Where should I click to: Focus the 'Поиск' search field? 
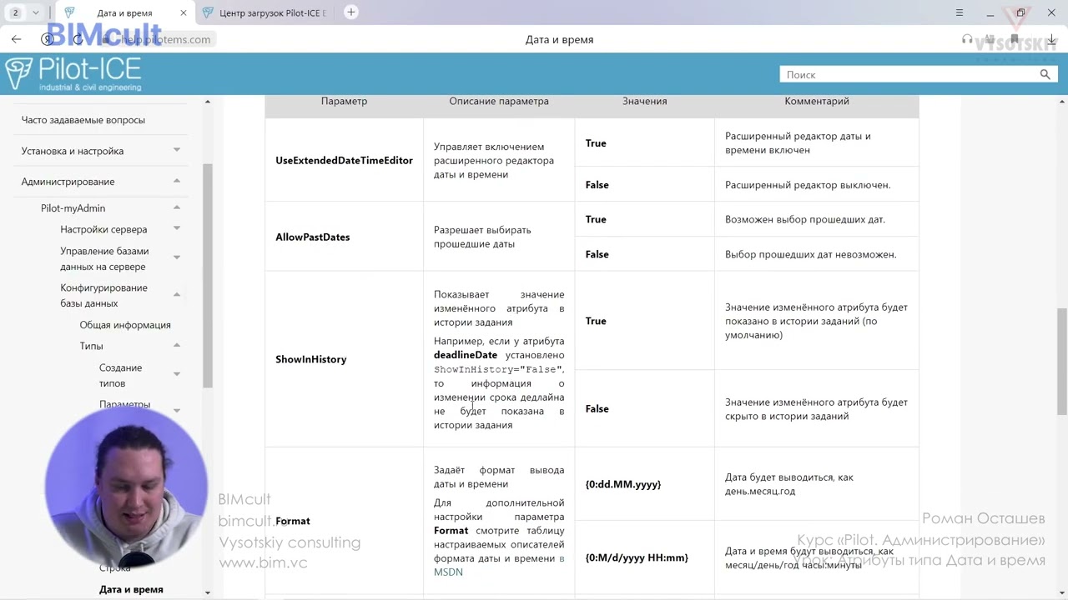(909, 75)
